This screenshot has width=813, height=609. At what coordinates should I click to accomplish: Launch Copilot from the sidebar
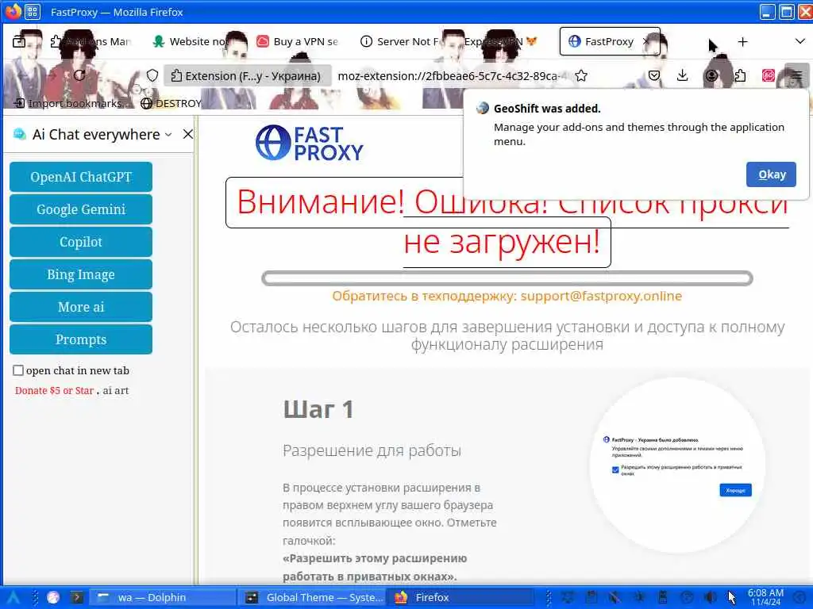tap(81, 242)
